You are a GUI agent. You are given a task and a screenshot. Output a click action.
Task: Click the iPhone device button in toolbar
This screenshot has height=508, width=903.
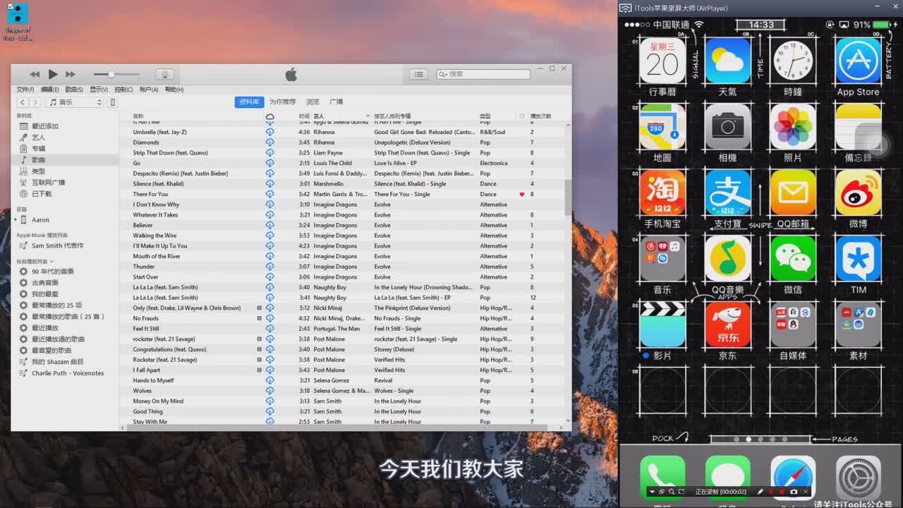(112, 102)
